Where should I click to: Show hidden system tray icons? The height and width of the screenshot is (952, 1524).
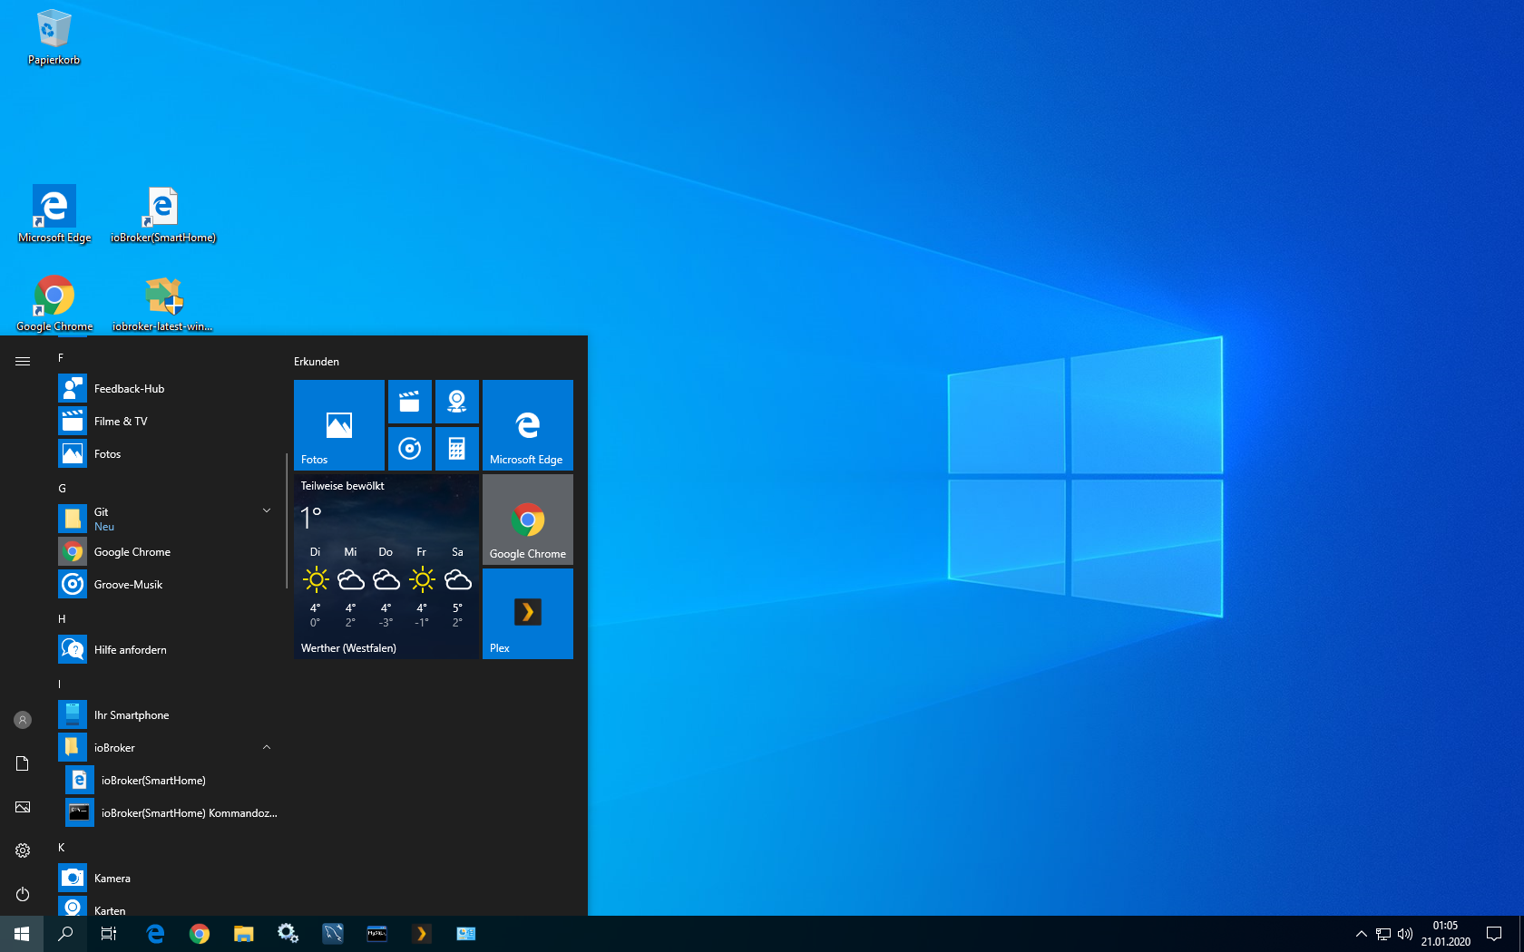(1361, 934)
